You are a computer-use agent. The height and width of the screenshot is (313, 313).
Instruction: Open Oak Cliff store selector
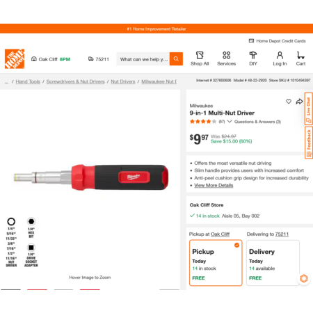(51, 59)
